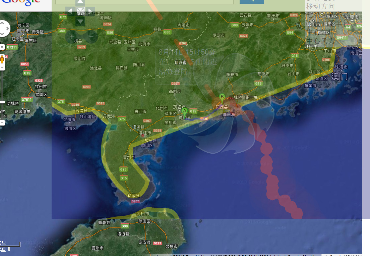Click the blue search button at top
370x256 pixels.
point(252,1)
